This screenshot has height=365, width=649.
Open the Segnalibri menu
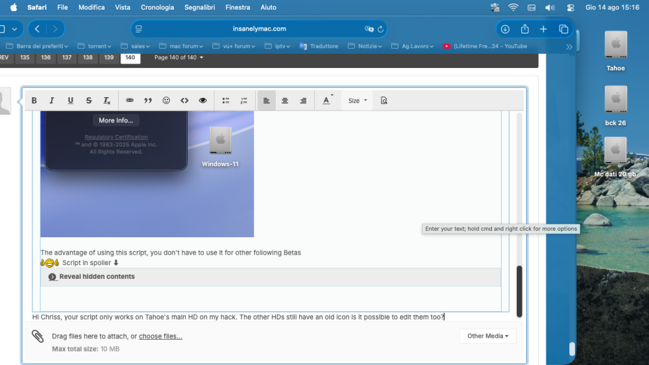click(199, 7)
